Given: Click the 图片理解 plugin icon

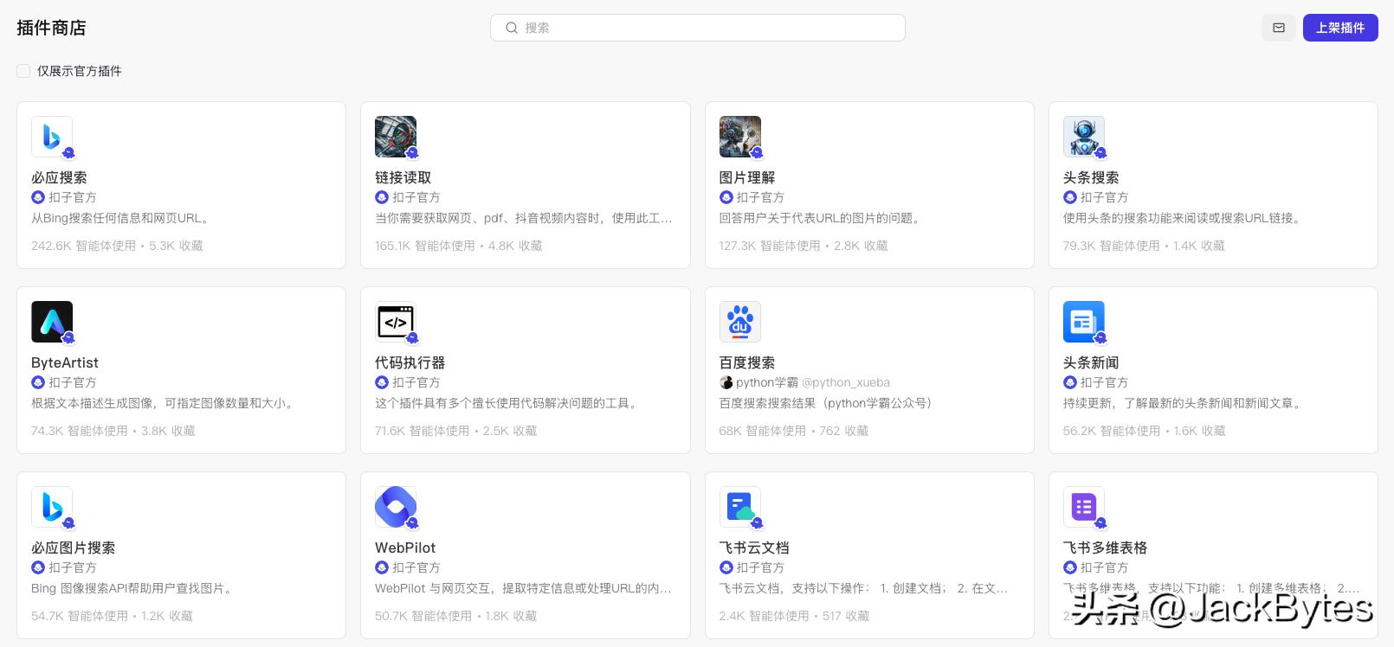Looking at the screenshot, I should pos(740,137).
